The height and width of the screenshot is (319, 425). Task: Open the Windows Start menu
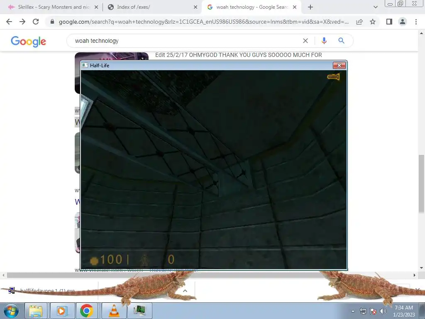coord(11,311)
